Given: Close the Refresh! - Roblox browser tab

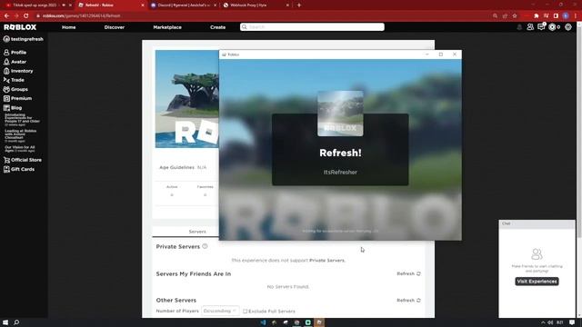Looking at the screenshot, I should coord(143,5).
